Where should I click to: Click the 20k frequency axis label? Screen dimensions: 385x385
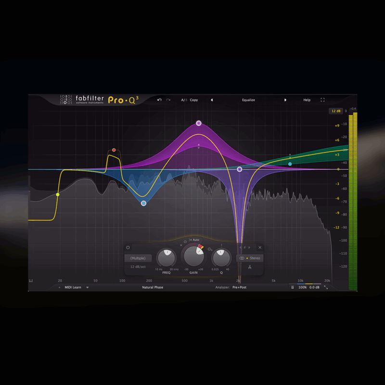pyautogui.click(x=327, y=281)
